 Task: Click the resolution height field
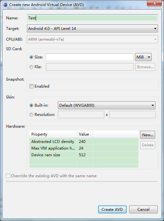tap(132, 115)
